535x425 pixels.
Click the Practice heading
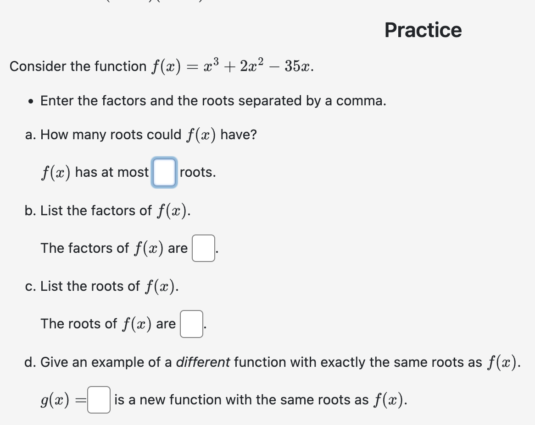point(423,30)
